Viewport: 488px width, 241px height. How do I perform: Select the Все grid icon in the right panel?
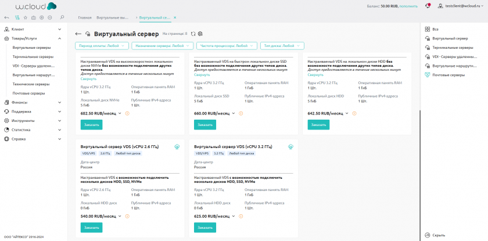428,28
